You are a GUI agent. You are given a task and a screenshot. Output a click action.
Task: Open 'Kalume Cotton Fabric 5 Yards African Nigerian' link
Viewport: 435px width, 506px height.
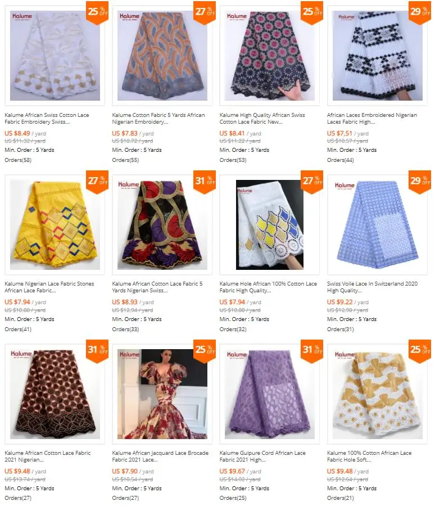point(158,119)
